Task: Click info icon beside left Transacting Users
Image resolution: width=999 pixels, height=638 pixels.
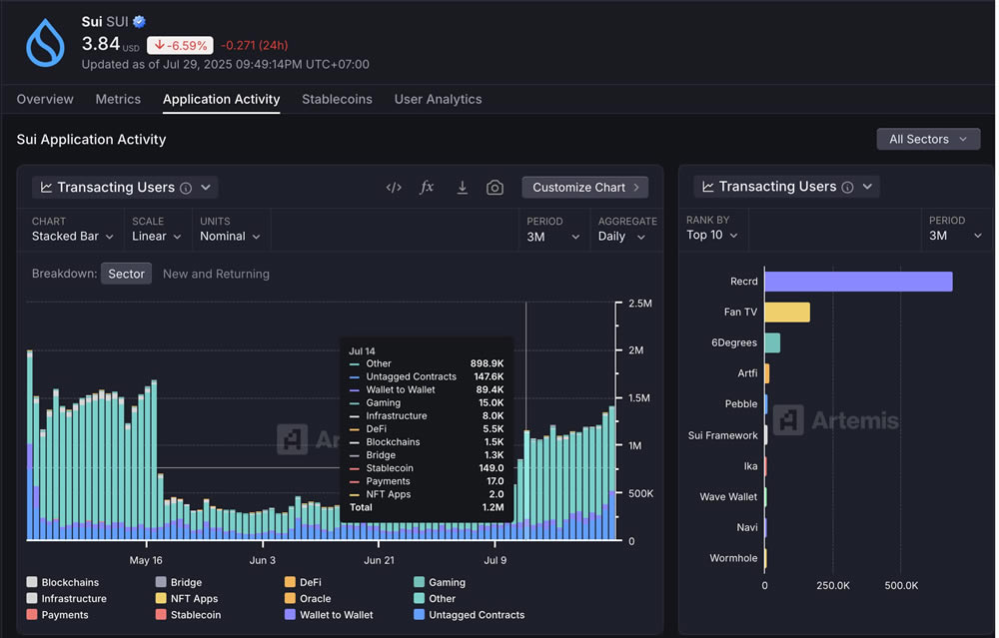Action: coord(186,188)
